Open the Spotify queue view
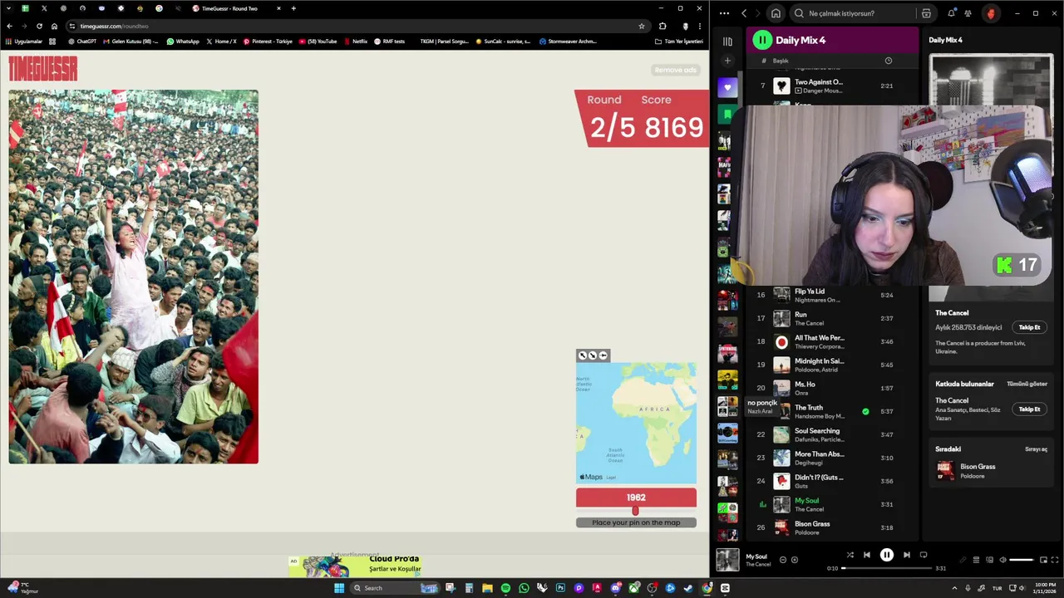Image resolution: width=1064 pixels, height=598 pixels. pos(976,560)
